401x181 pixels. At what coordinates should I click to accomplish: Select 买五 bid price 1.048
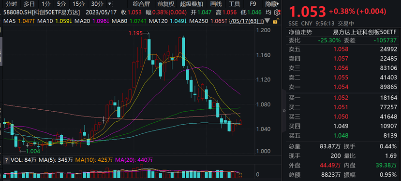341,135
